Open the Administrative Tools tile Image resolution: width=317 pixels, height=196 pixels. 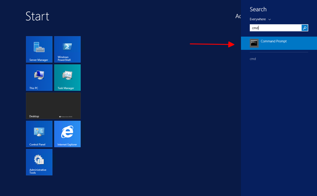click(x=39, y=162)
